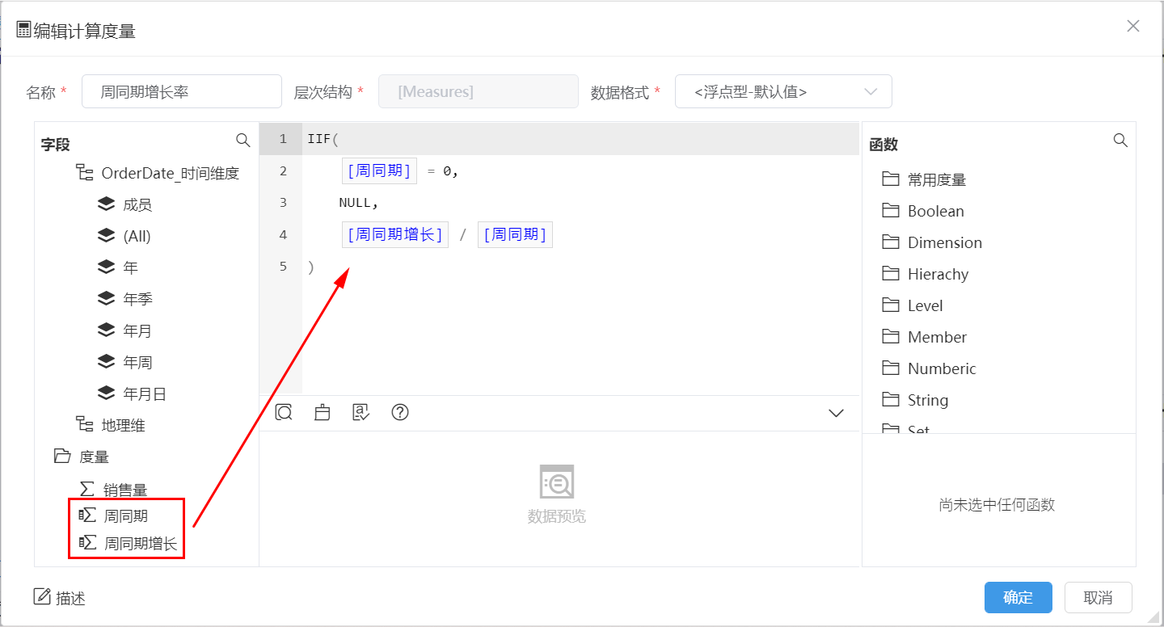Click the 取消 button

(x=1099, y=597)
